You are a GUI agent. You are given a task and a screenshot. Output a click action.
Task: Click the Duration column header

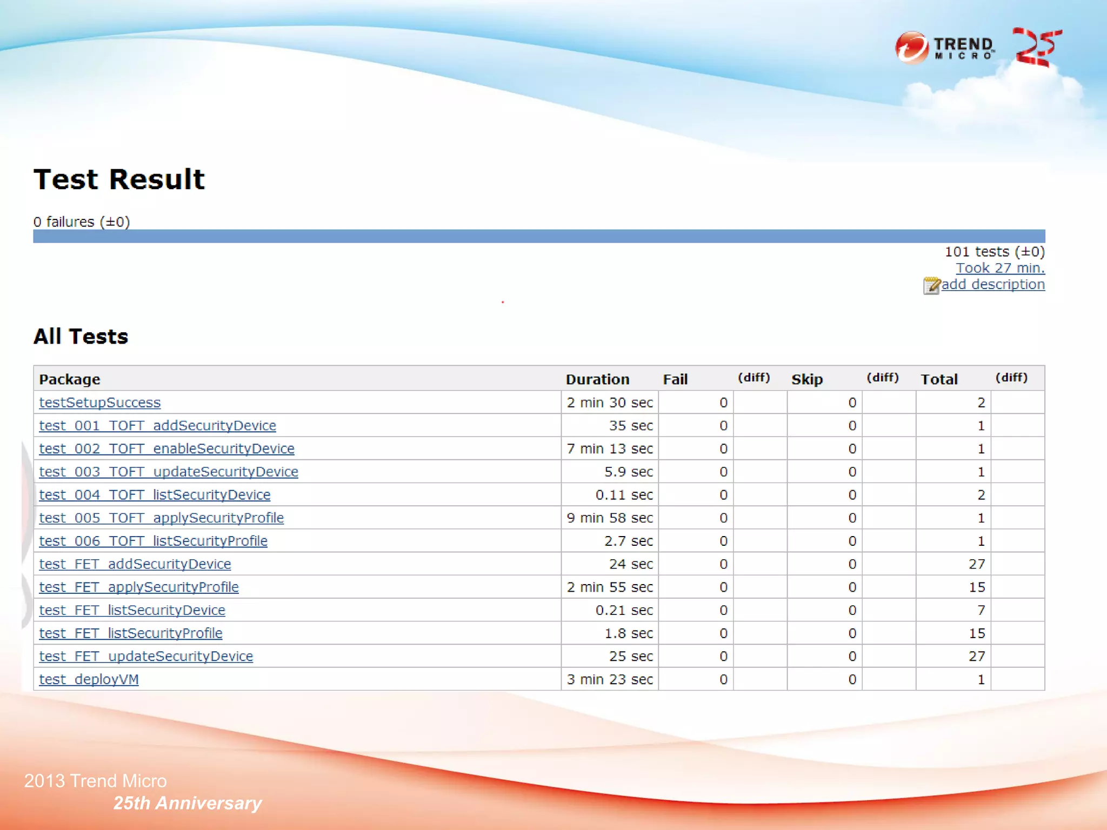pos(597,379)
